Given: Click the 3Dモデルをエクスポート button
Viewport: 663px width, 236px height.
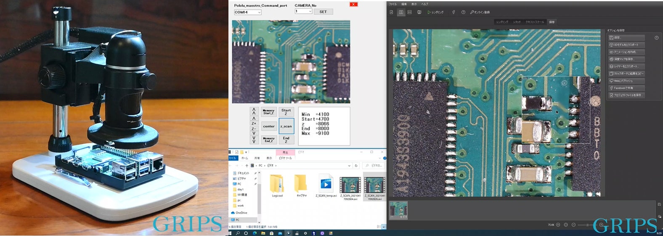Looking at the screenshot, I should (x=626, y=45).
